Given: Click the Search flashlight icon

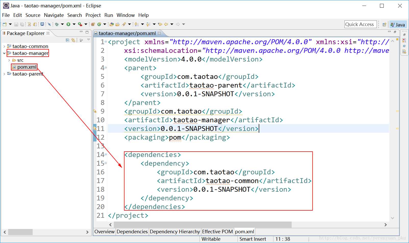Looking at the screenshot, I should coord(124,24).
